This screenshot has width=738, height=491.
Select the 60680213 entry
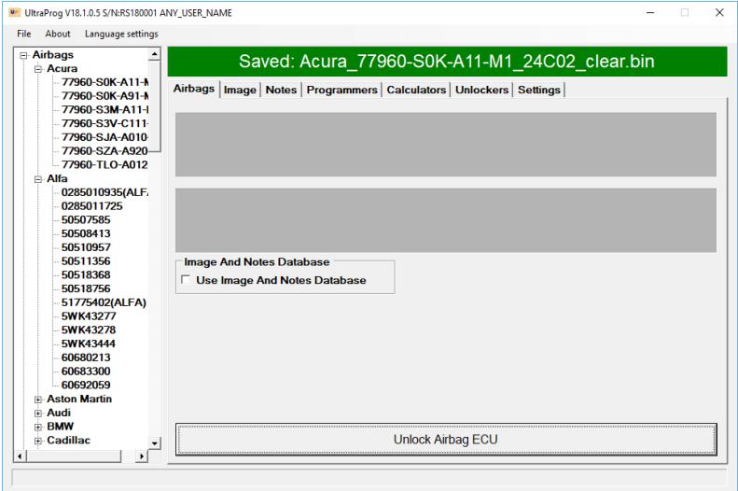point(86,358)
